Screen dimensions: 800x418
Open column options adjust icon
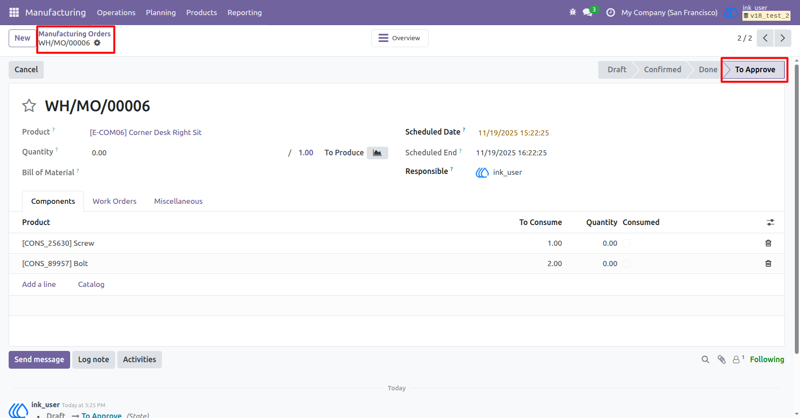771,222
